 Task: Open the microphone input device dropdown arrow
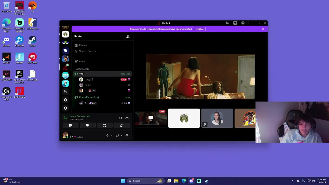pos(112,135)
